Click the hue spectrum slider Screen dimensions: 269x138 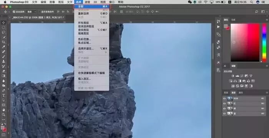[x=264, y=43]
